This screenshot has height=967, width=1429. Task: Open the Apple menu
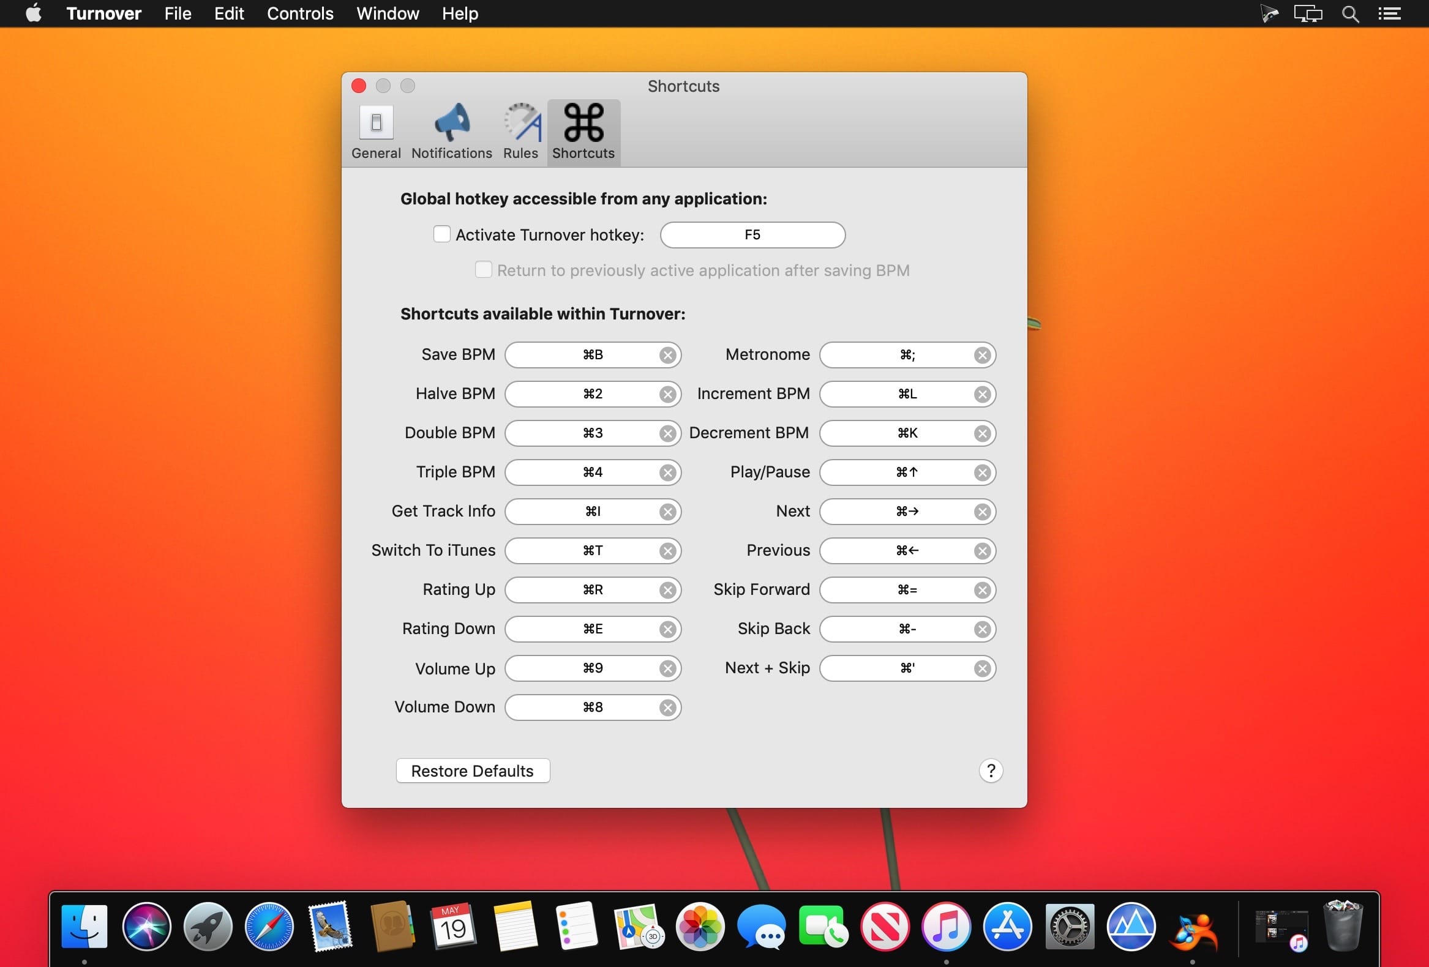point(34,13)
